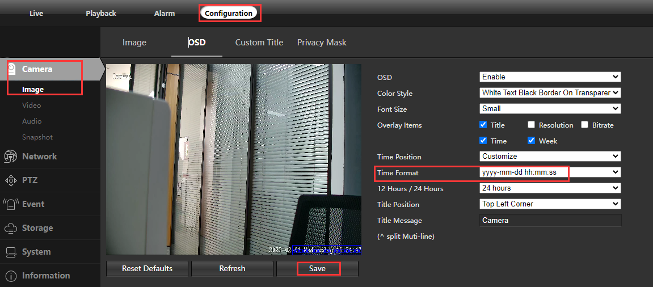653x287 pixels.
Task: Click the System monitor icon
Action: point(10,252)
